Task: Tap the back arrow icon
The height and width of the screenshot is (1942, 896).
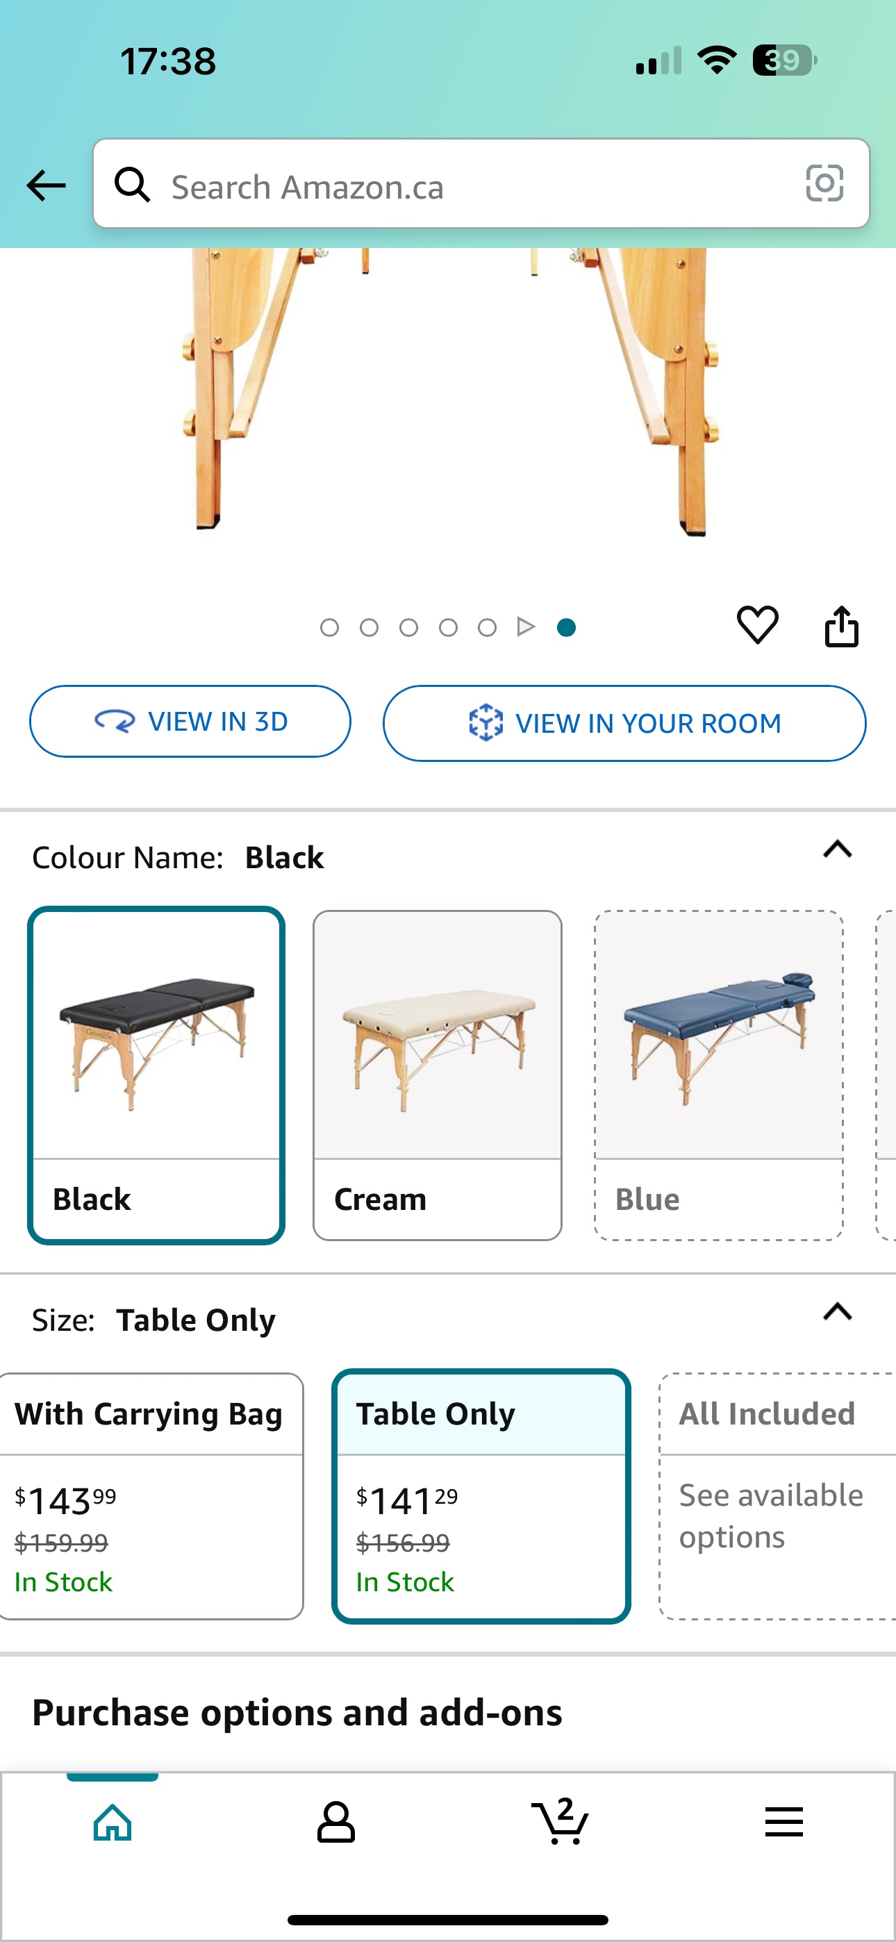Action: point(46,185)
